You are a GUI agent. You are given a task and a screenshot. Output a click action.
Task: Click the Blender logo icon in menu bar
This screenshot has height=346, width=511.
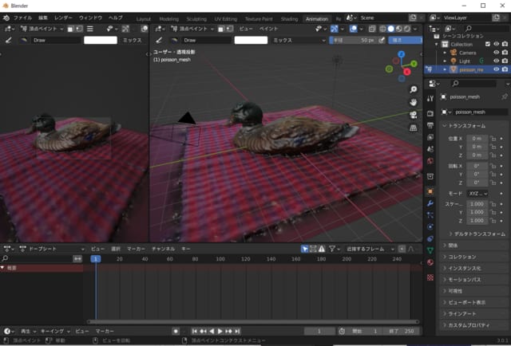click(6, 17)
